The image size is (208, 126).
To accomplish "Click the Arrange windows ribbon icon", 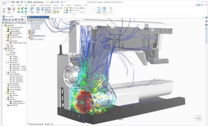I will coord(104,10).
